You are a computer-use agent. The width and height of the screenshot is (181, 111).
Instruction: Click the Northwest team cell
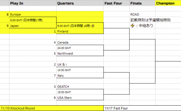80,53
